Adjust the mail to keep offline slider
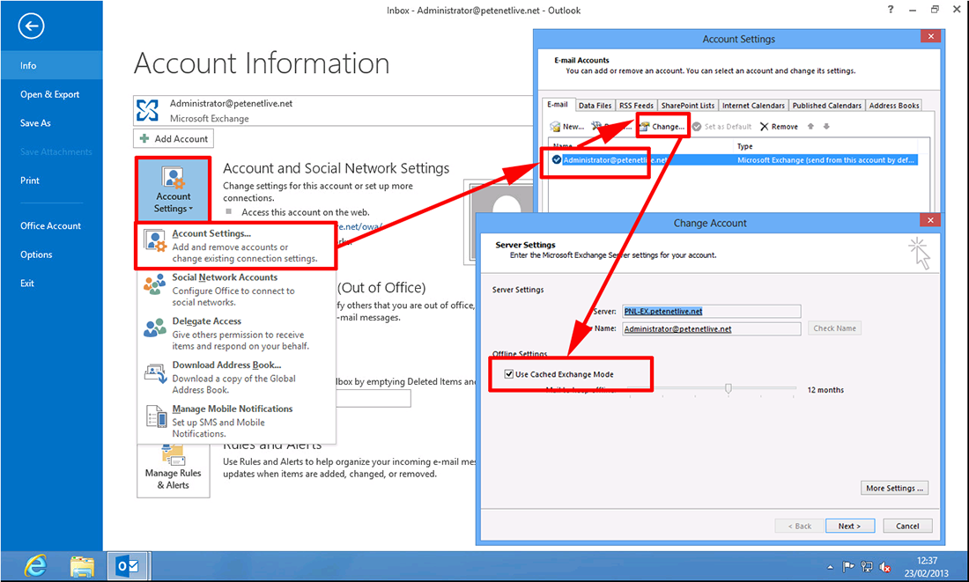This screenshot has width=969, height=582. click(729, 388)
